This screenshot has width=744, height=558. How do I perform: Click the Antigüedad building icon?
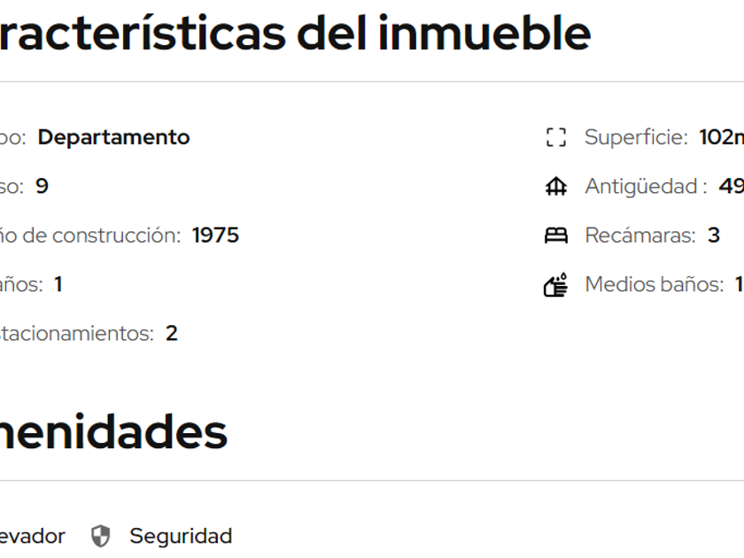555,187
